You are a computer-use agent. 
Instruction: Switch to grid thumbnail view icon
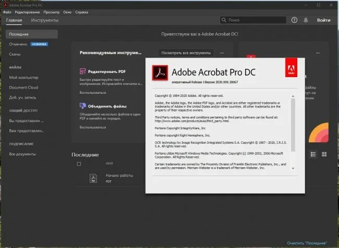click(324, 154)
